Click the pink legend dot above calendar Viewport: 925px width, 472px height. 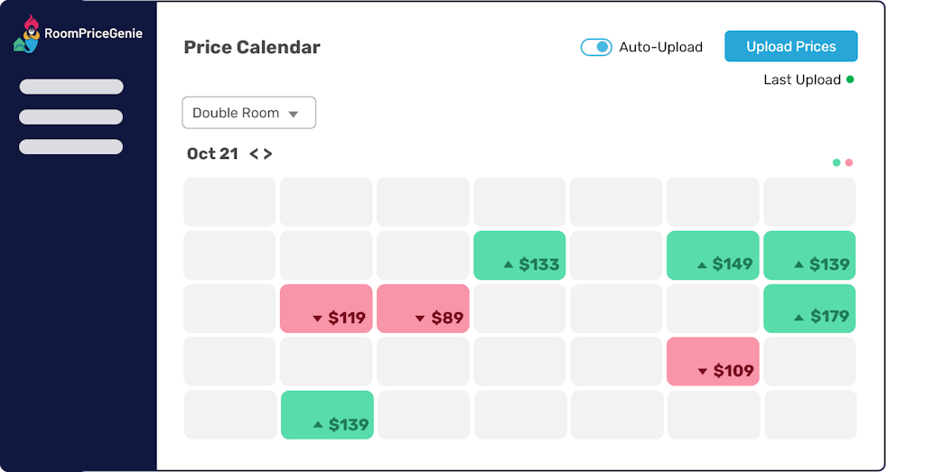click(849, 162)
